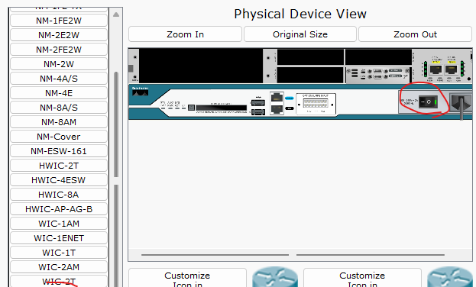This screenshot has height=287, width=476.
Task: Select the HWIC-4ESW module
Action: 59,180
